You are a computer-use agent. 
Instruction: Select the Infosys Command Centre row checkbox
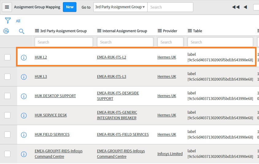click(7, 154)
